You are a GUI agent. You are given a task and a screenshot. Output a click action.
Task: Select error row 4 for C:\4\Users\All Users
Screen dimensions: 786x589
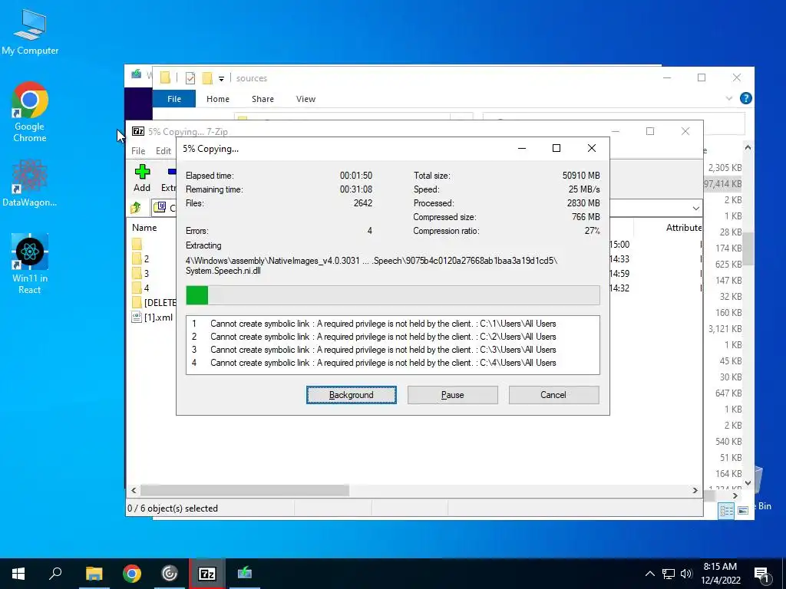[x=392, y=363]
